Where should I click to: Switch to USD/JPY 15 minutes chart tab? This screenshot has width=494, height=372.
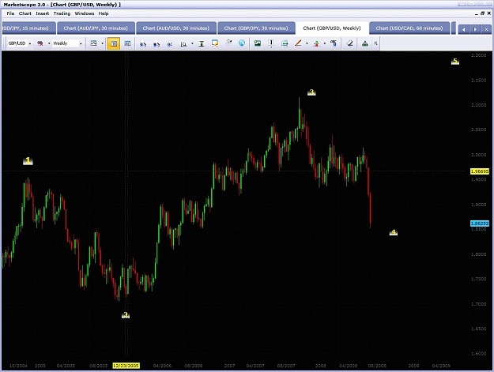(x=28, y=28)
